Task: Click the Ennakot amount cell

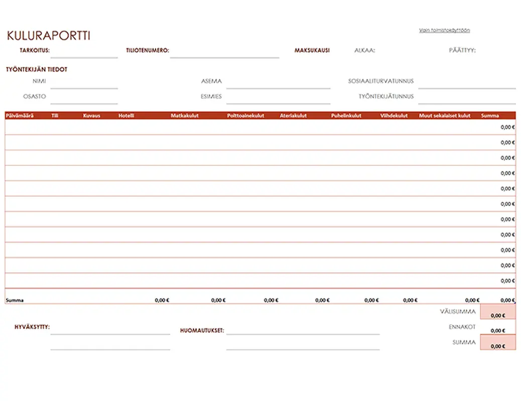Action: 497,328
